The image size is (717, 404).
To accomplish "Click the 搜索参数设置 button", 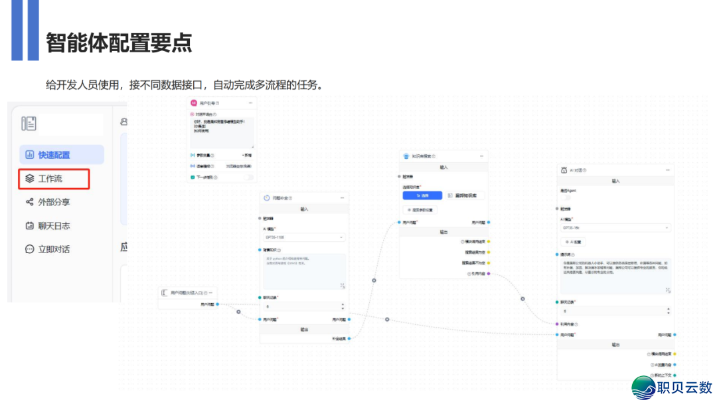I will click(x=420, y=210).
